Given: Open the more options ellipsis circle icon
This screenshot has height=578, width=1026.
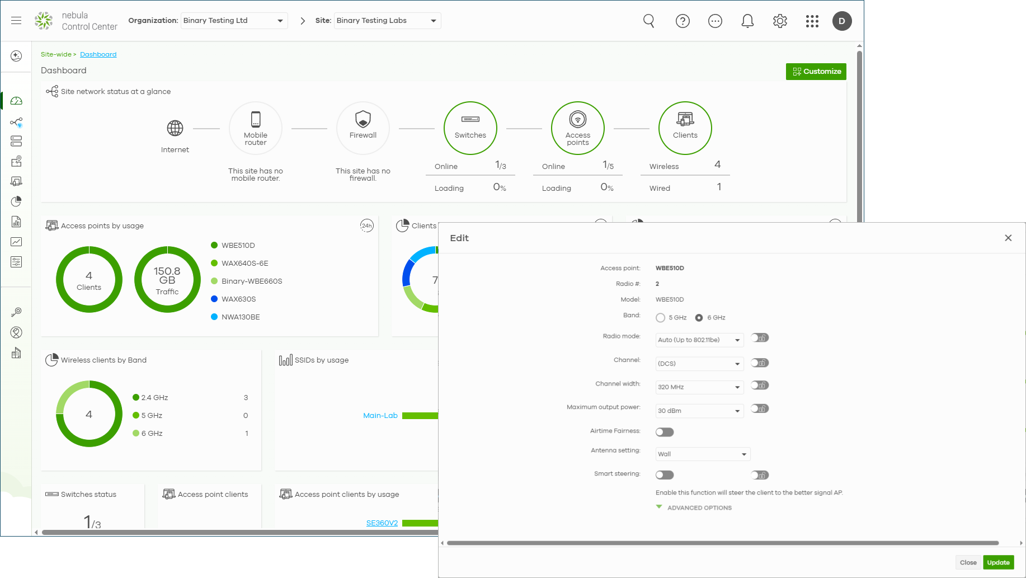Looking at the screenshot, I should click(x=715, y=21).
